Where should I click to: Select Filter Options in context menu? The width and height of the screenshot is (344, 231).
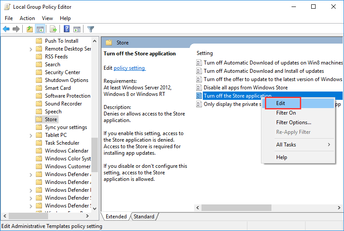293,122
